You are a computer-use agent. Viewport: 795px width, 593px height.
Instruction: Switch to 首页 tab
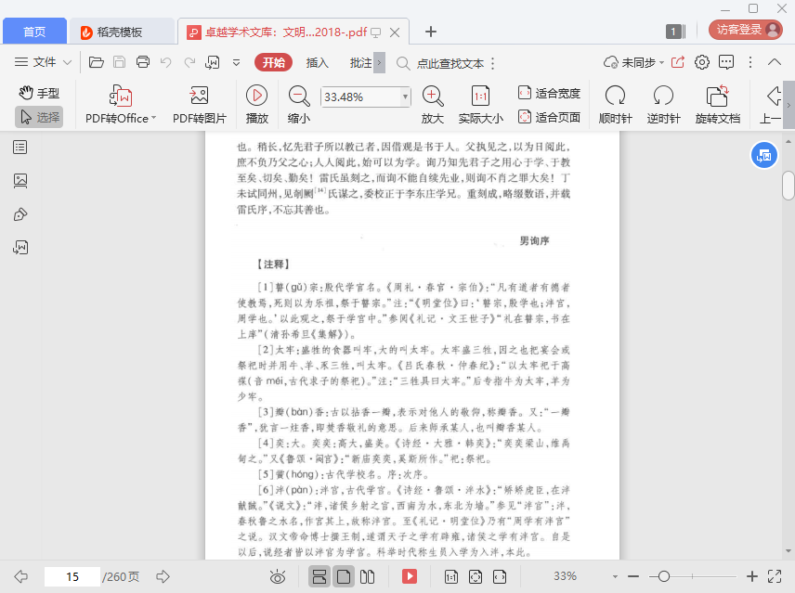pos(34,32)
